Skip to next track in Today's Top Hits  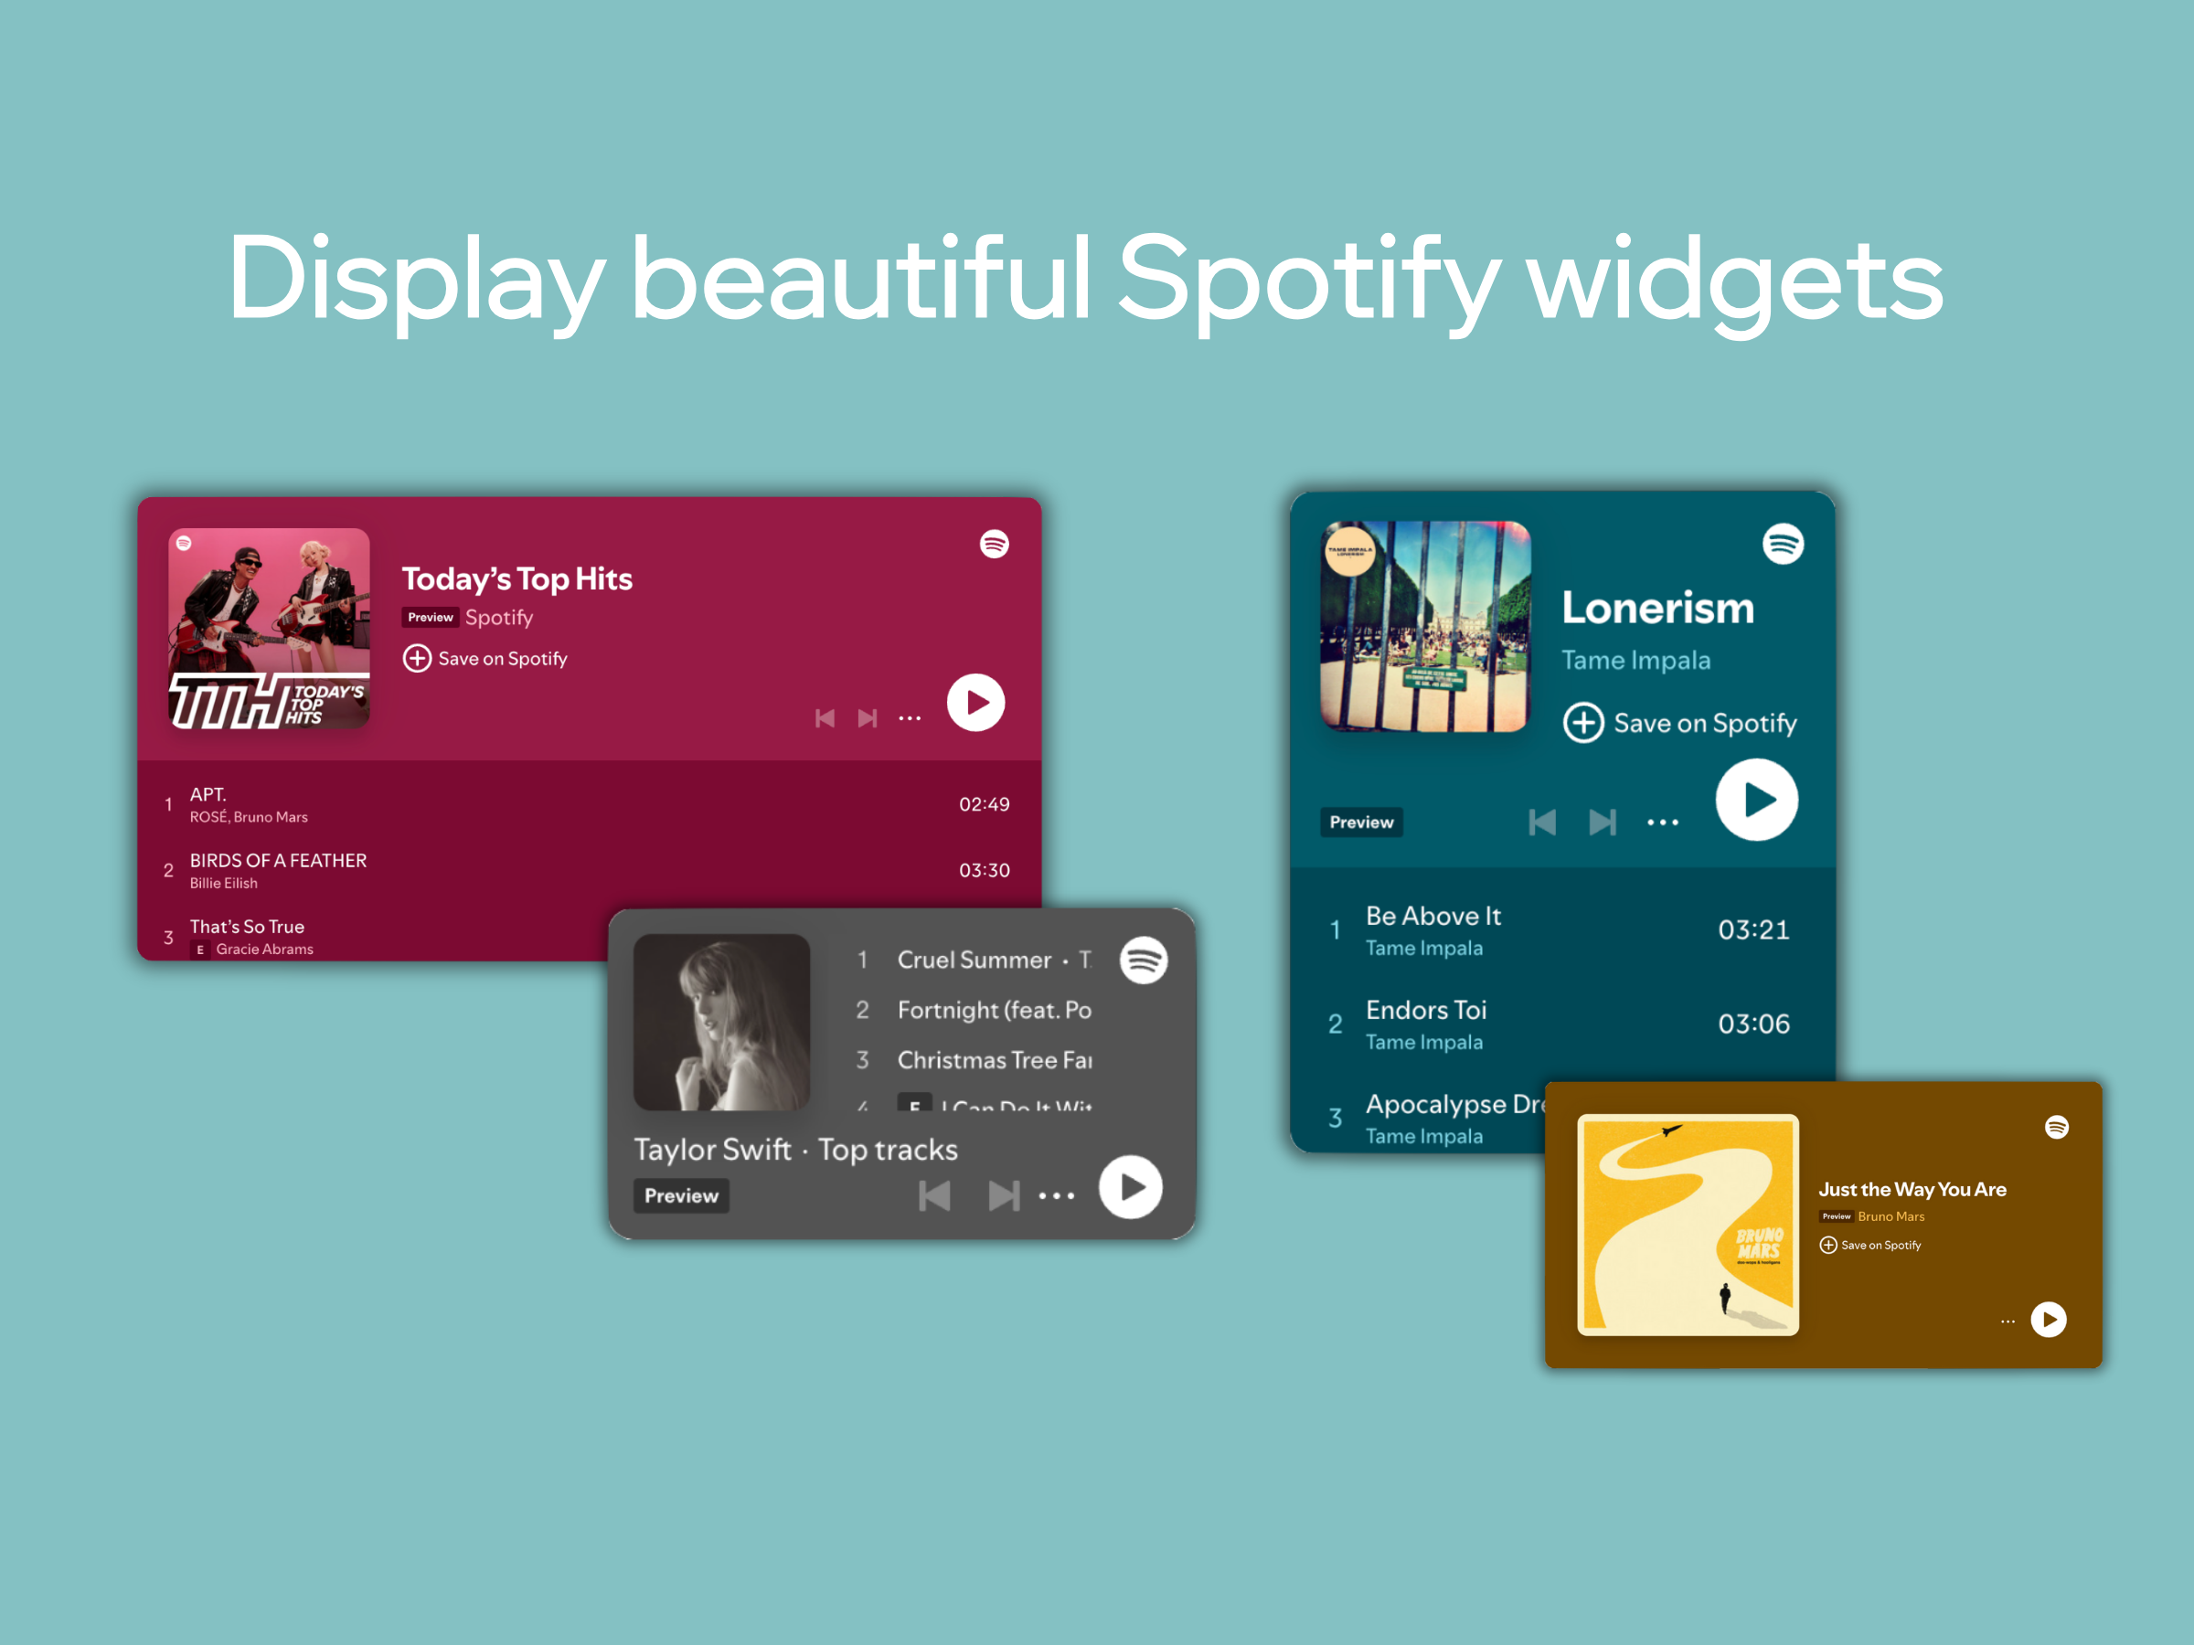pos(868,718)
